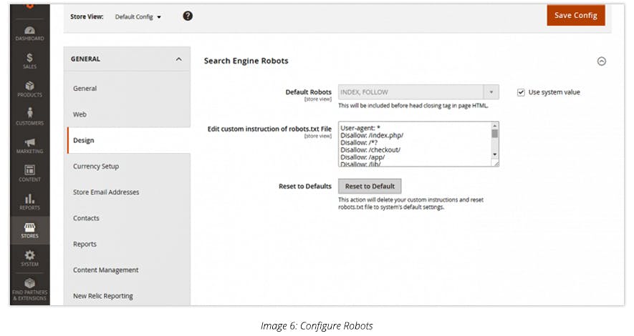Click the 'Disallow: /app/' line
This screenshot has height=336, width=634.
[x=362, y=157]
